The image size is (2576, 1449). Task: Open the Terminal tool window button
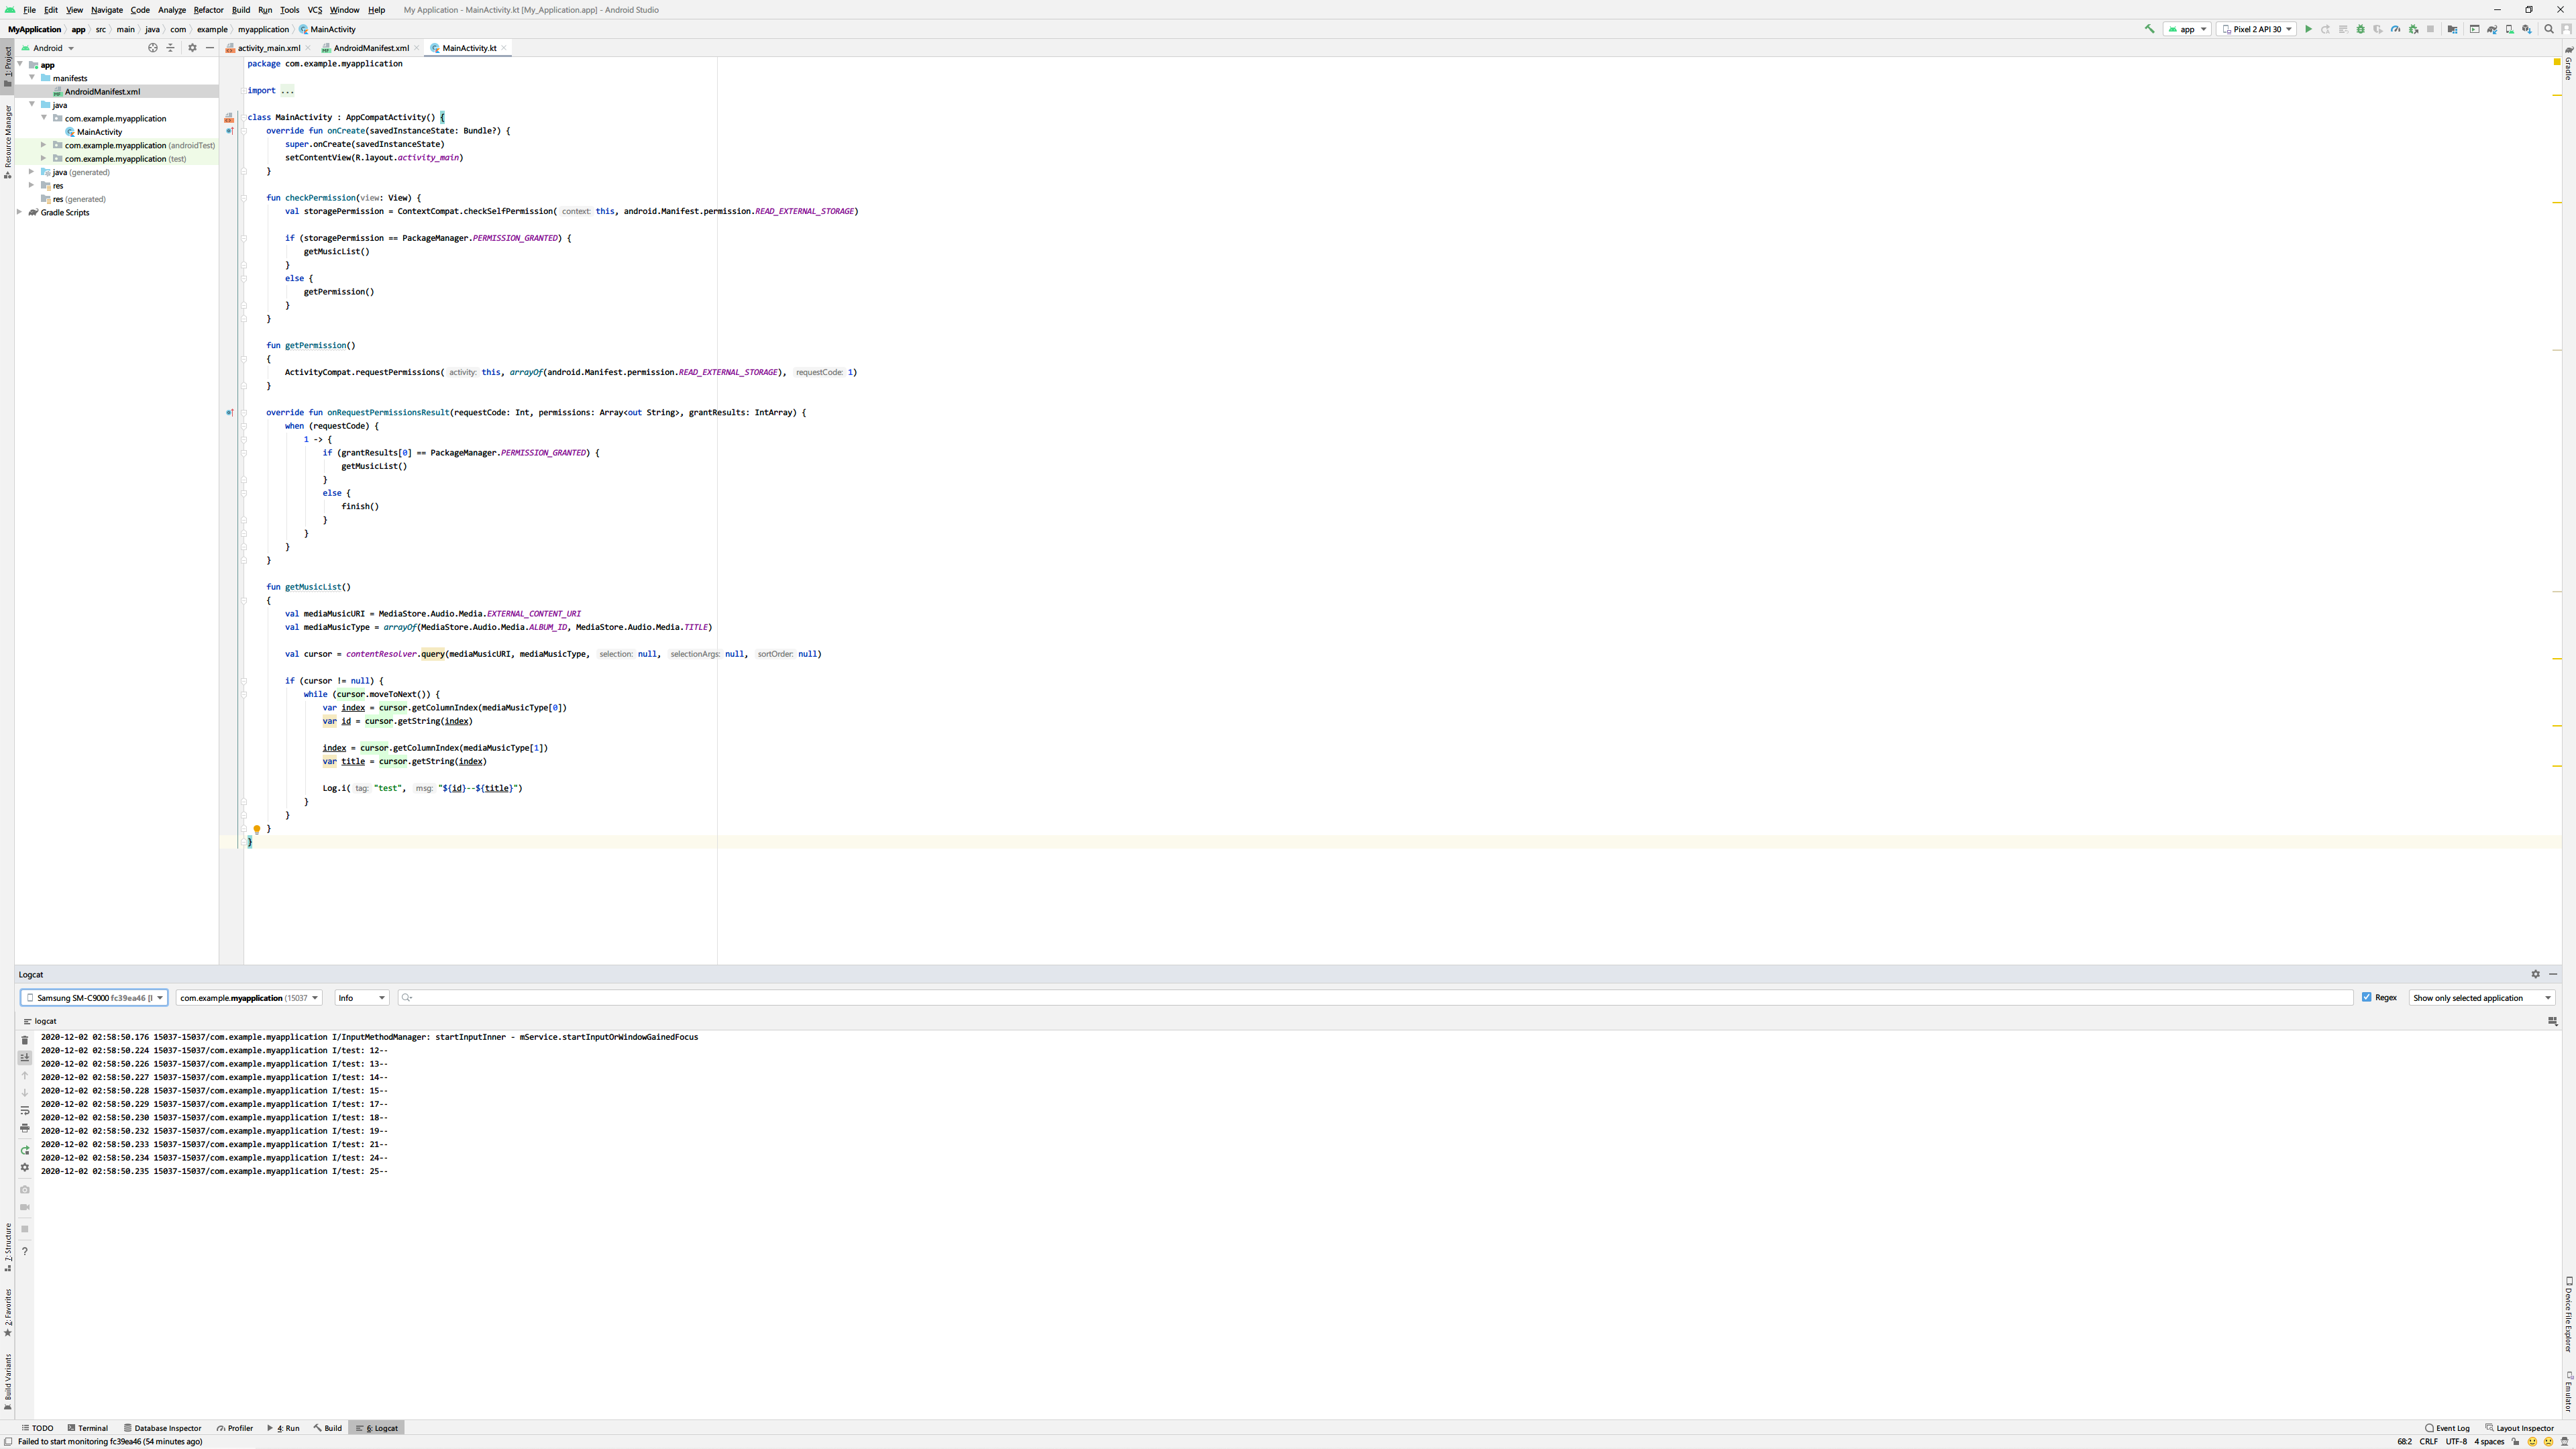[x=88, y=1428]
